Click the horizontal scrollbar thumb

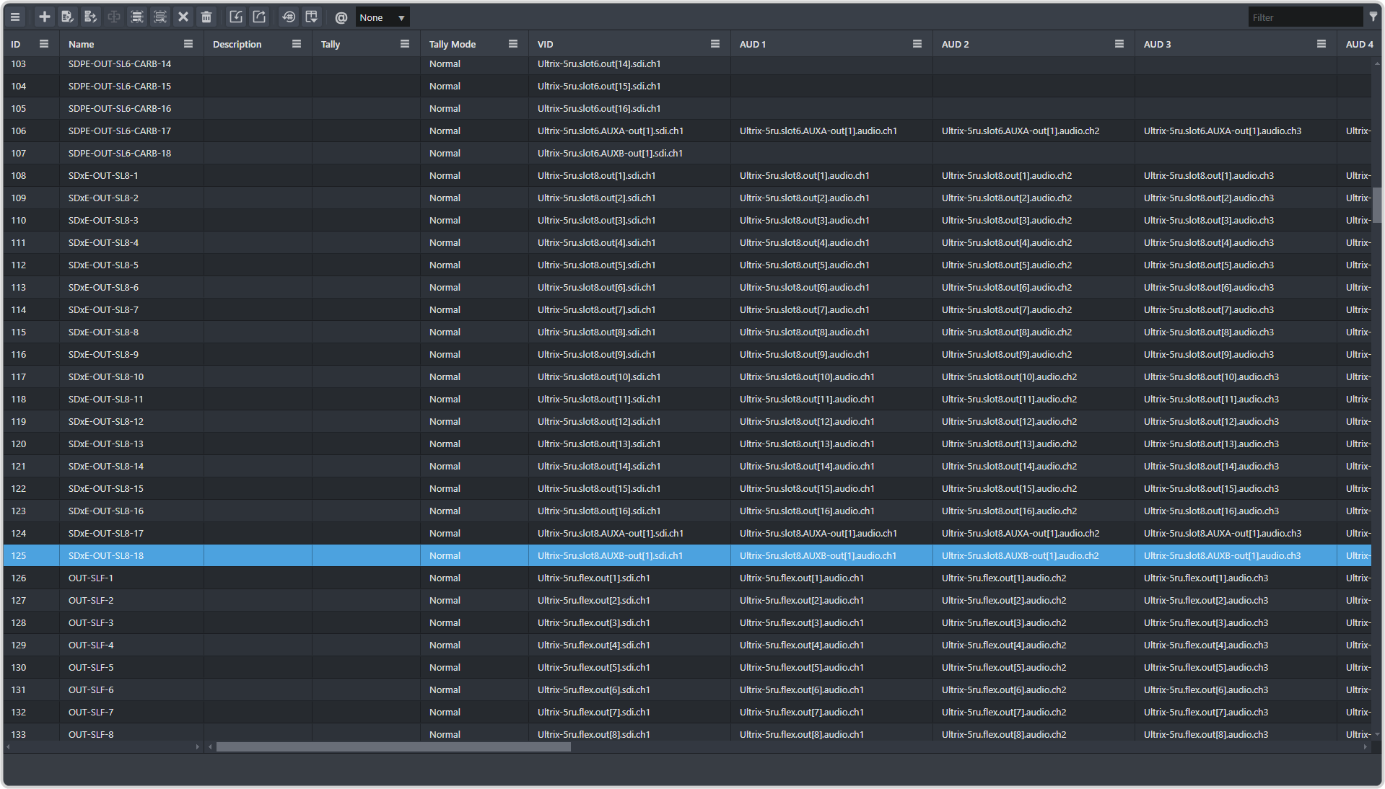coord(393,747)
